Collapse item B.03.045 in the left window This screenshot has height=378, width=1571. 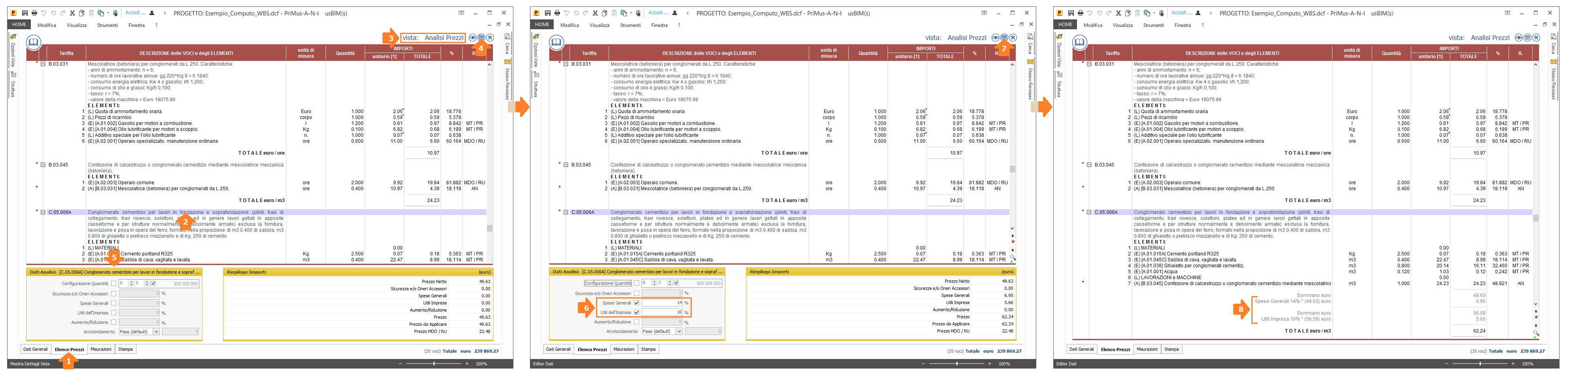click(43, 164)
